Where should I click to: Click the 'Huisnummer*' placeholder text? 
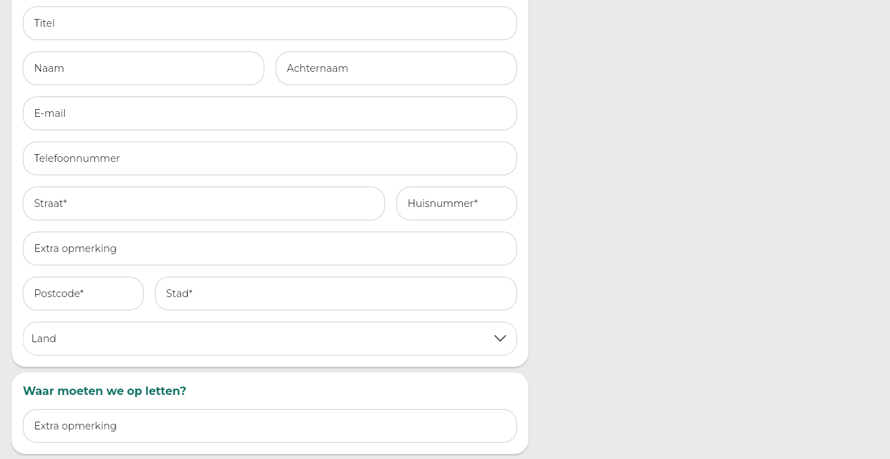pos(443,203)
